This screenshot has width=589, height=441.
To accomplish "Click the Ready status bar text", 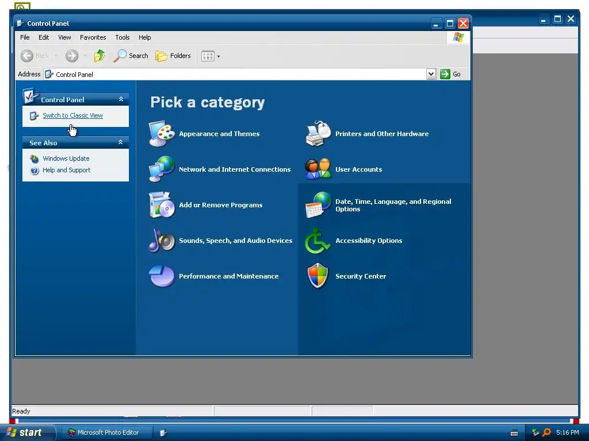I will pyautogui.click(x=21, y=411).
